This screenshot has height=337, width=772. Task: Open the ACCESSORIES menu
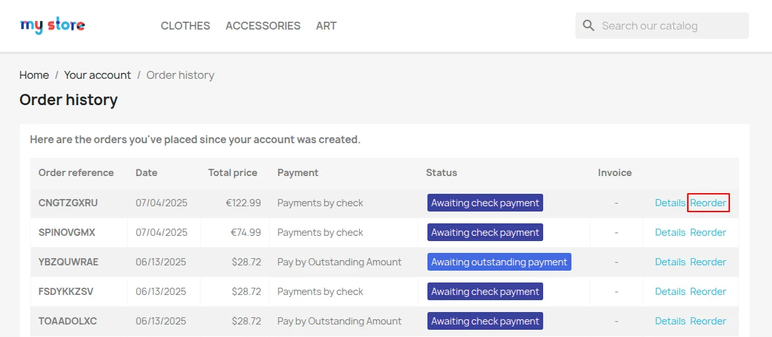point(263,26)
